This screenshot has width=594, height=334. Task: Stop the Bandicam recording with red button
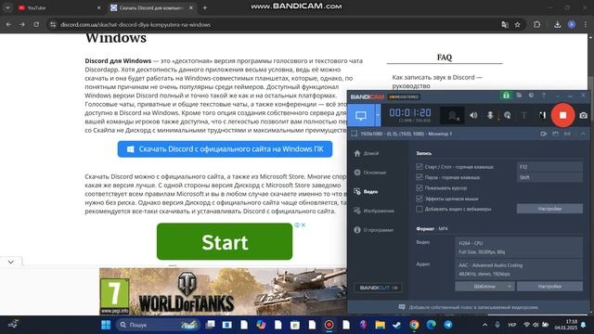click(x=563, y=115)
